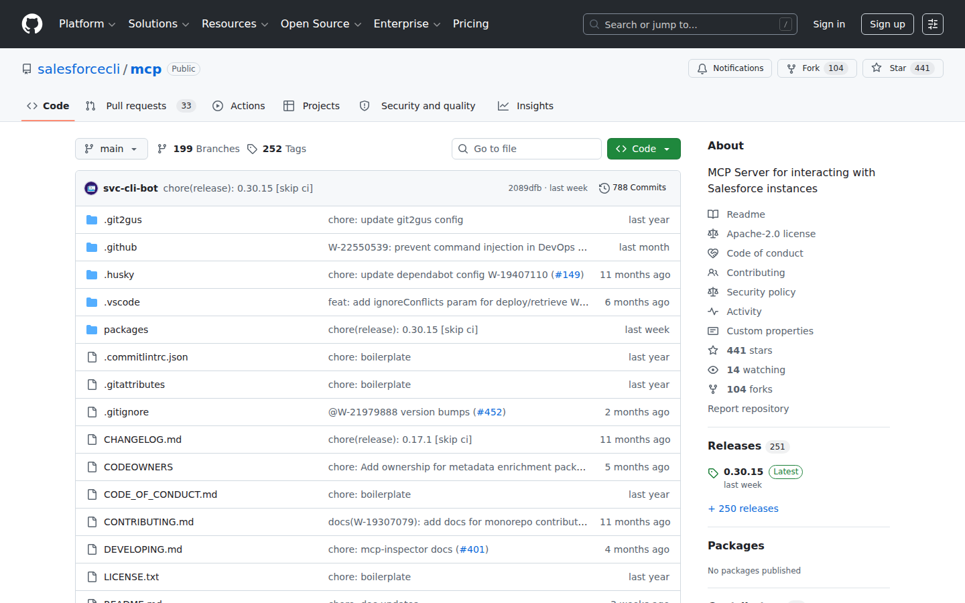Click the LICENSE.txt file icon
The image size is (965, 603).
click(x=92, y=577)
